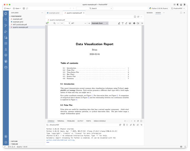Screen dimensions: 190x151
Task: Print the PDF document
Action: tap(134, 23)
